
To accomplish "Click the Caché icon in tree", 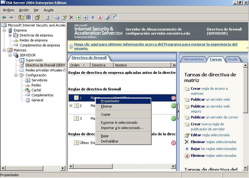I will tap(28, 90).
